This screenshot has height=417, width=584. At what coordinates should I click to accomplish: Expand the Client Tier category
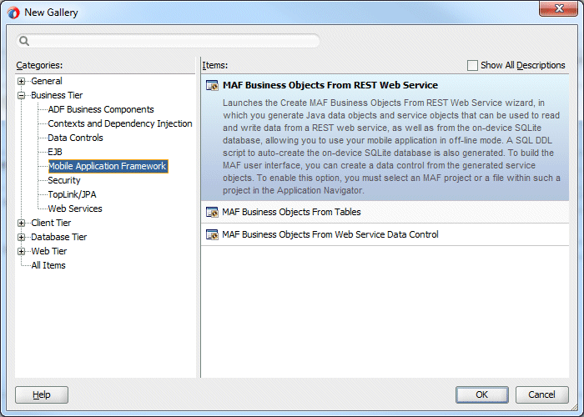tap(21, 223)
